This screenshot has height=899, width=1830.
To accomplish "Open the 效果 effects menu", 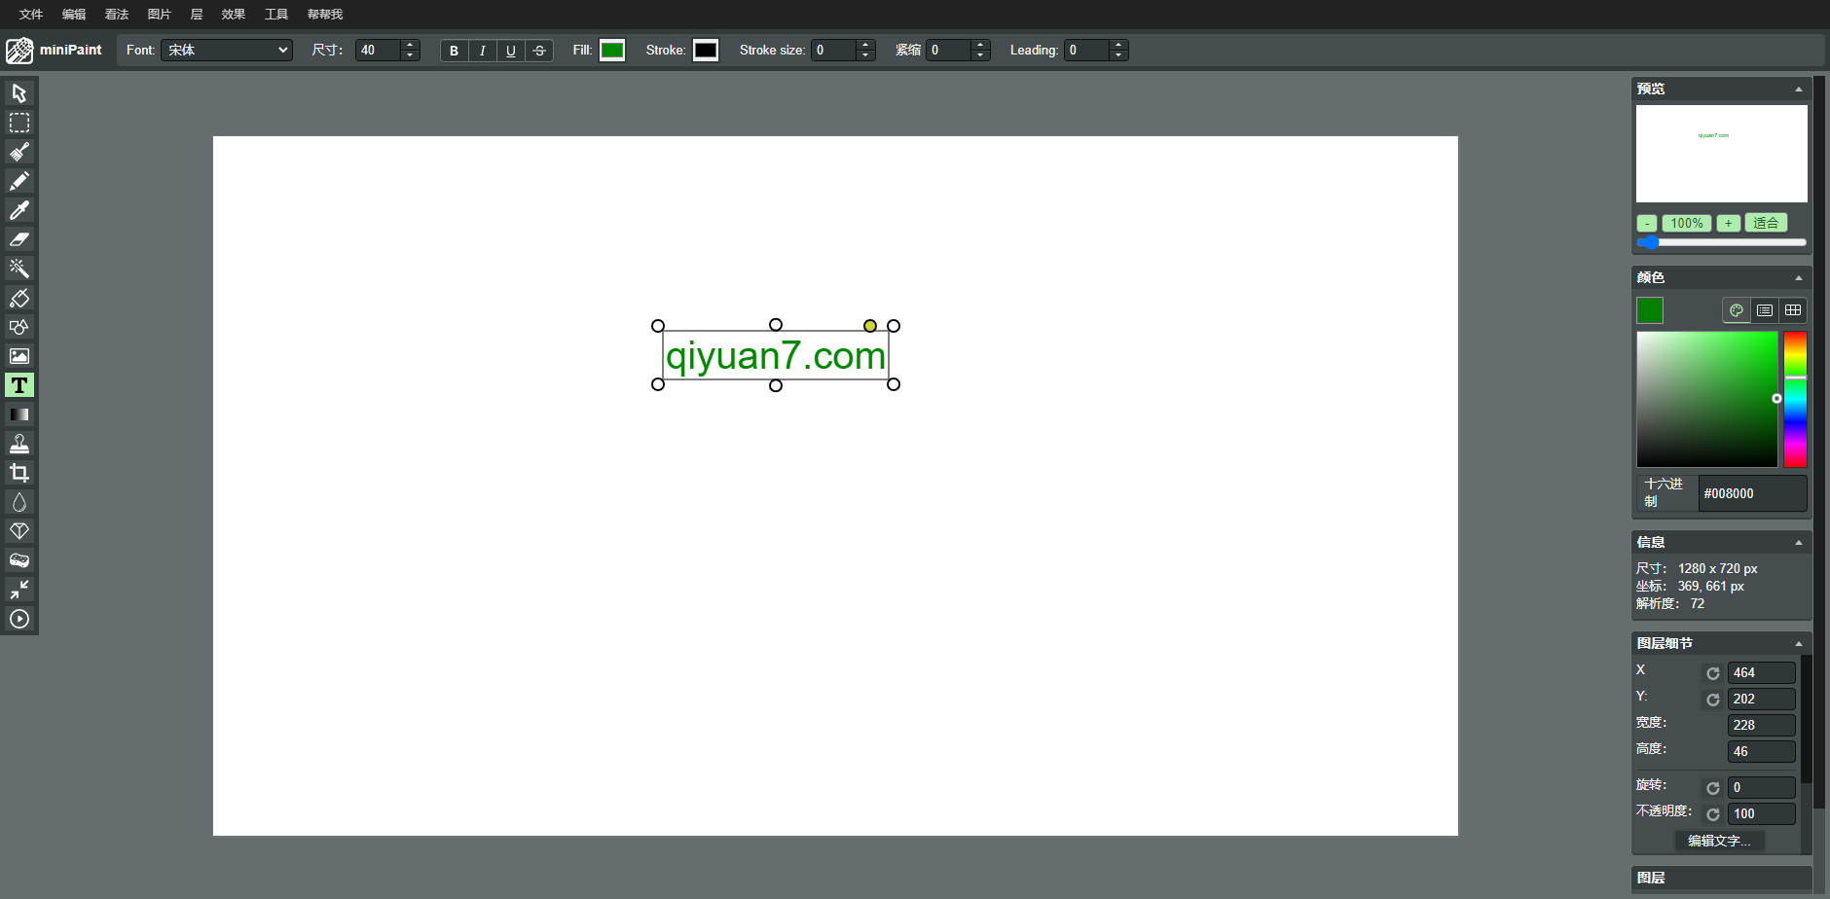I will tap(233, 15).
